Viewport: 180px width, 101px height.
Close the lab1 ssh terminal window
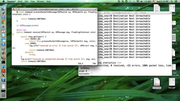(x=13, y=9)
